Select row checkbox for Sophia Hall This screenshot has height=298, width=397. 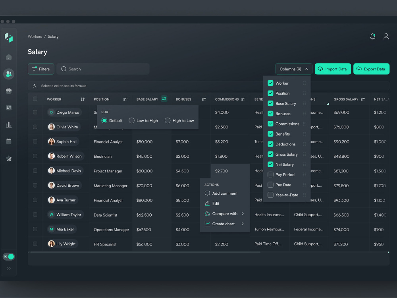(35, 141)
